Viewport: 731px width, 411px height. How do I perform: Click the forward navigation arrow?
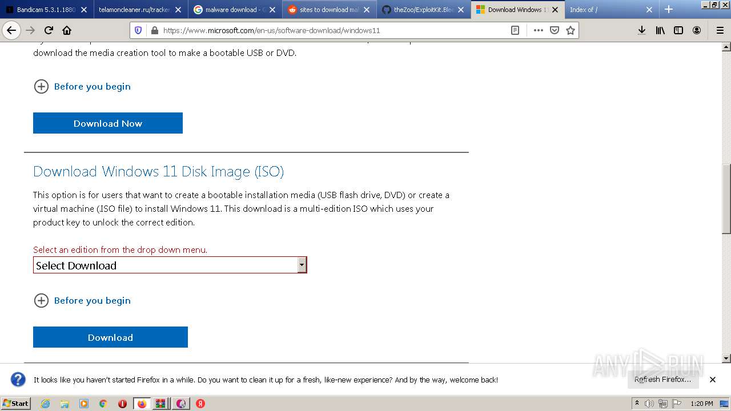click(30, 30)
